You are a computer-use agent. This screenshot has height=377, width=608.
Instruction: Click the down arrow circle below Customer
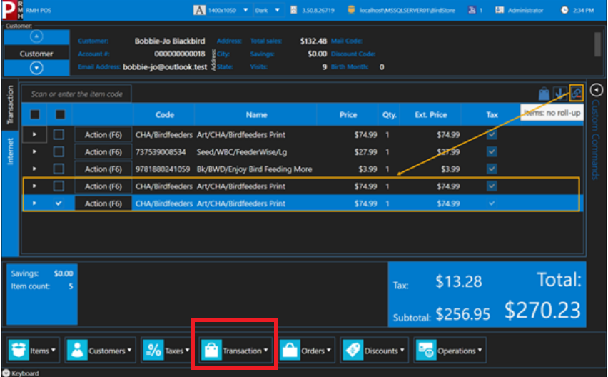[36, 69]
